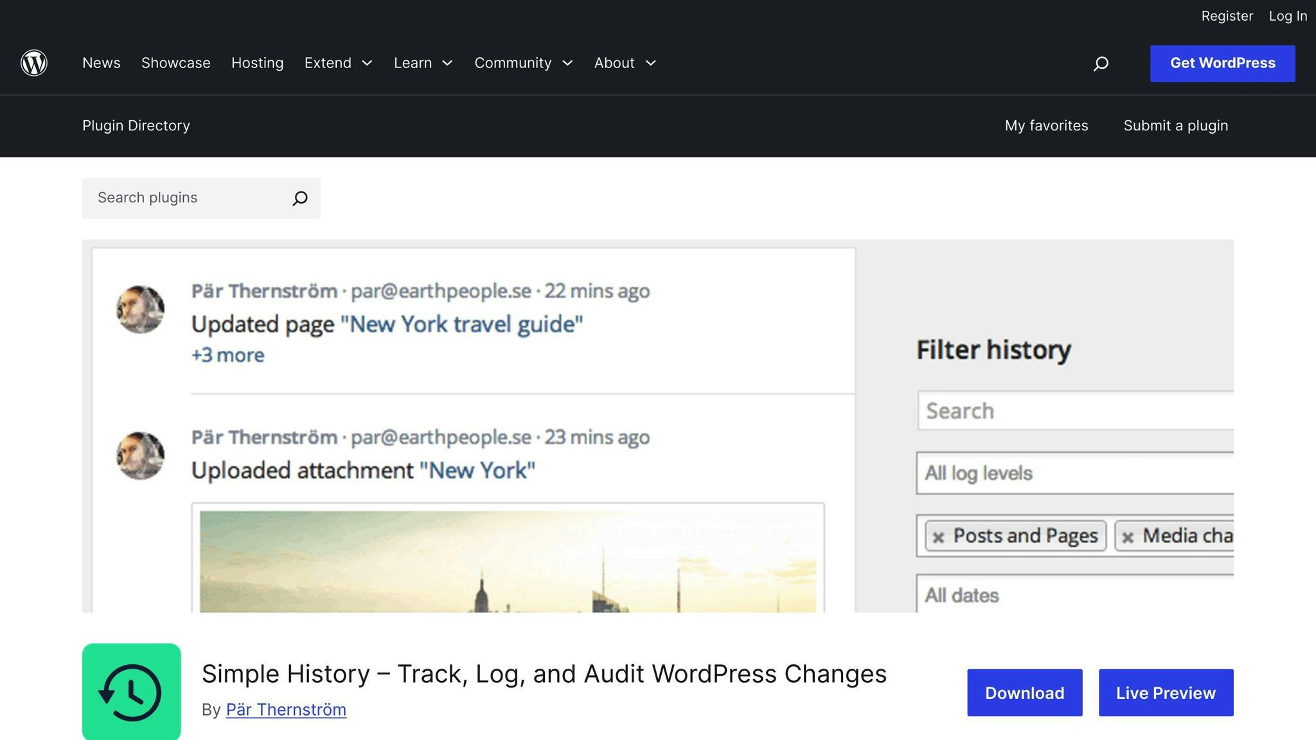Click the plugin title Simple History text
Viewport: 1316px width, 740px height.
pos(544,674)
